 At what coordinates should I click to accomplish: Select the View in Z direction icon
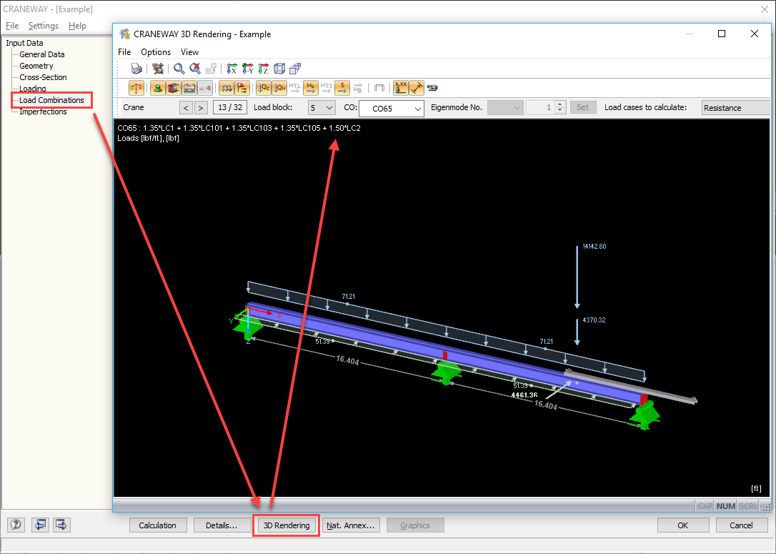[262, 68]
